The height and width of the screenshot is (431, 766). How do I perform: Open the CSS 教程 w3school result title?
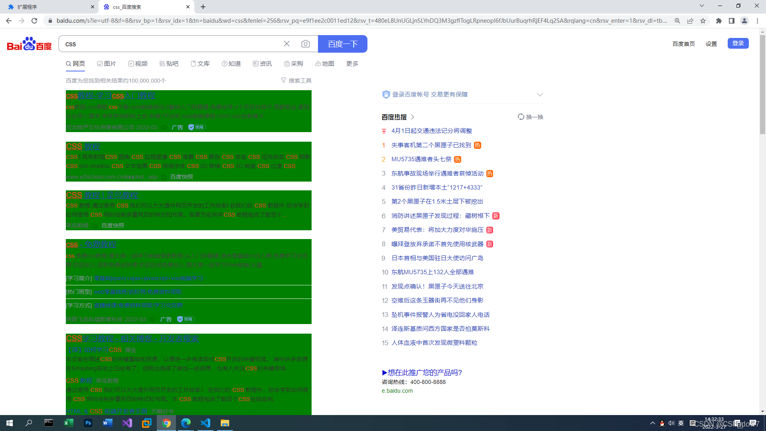[83, 146]
